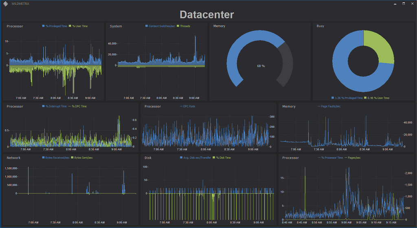Toggle the Page Faults/sec series in Memory chart

pyautogui.click(x=331, y=106)
